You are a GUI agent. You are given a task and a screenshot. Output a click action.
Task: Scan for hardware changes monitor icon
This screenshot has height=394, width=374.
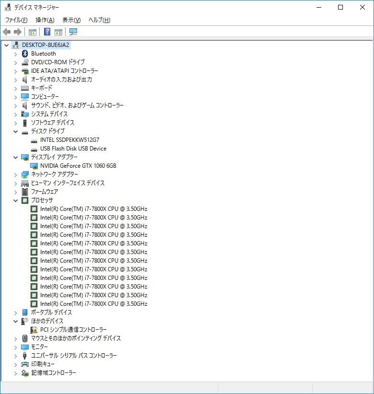coord(73,32)
